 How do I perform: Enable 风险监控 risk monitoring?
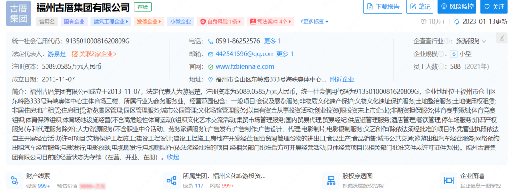(457, 7)
